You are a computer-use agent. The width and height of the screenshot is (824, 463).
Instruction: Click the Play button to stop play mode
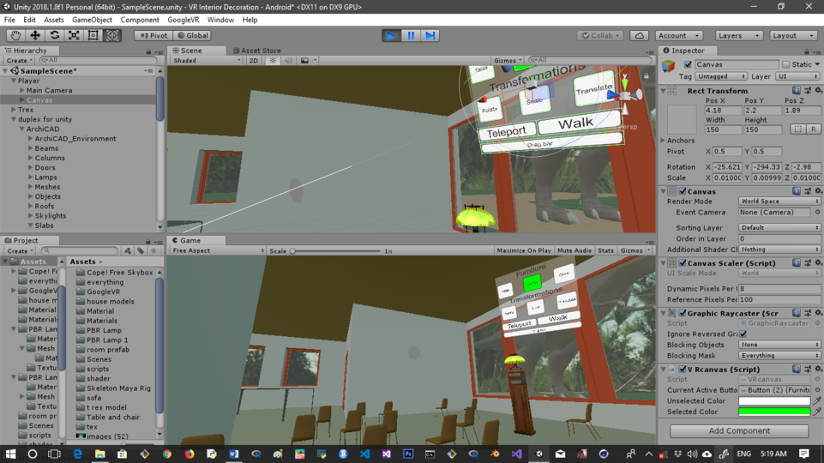(392, 36)
